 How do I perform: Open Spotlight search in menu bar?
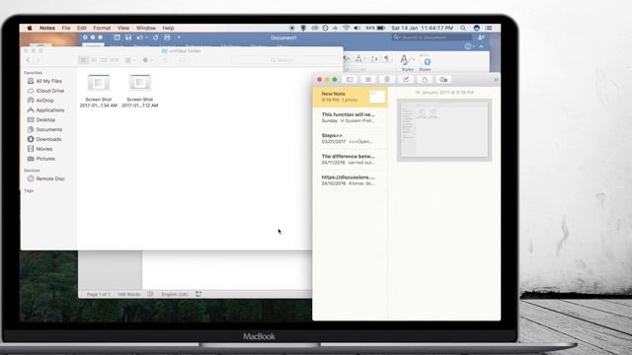tap(463, 29)
